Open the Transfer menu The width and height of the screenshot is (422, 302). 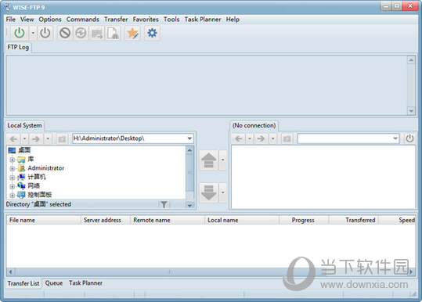(x=116, y=20)
